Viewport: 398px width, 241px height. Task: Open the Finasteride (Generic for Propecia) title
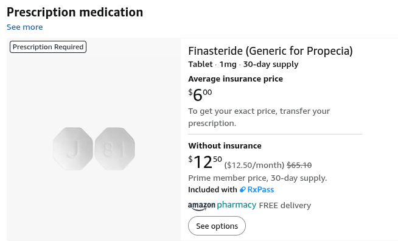coord(270,51)
